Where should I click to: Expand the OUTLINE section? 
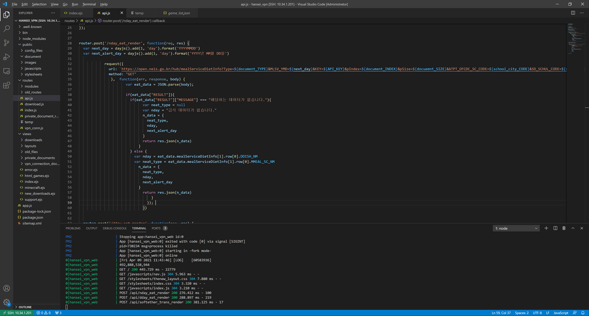[25, 307]
